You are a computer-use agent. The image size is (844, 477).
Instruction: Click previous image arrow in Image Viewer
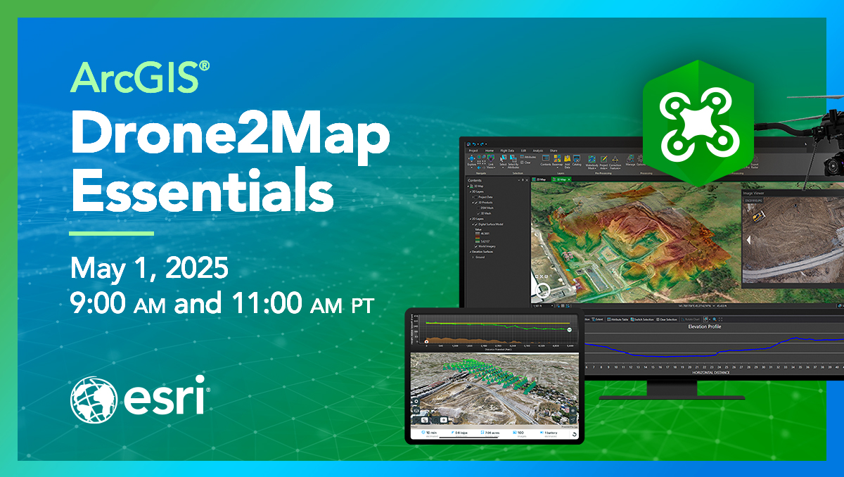coord(748,241)
